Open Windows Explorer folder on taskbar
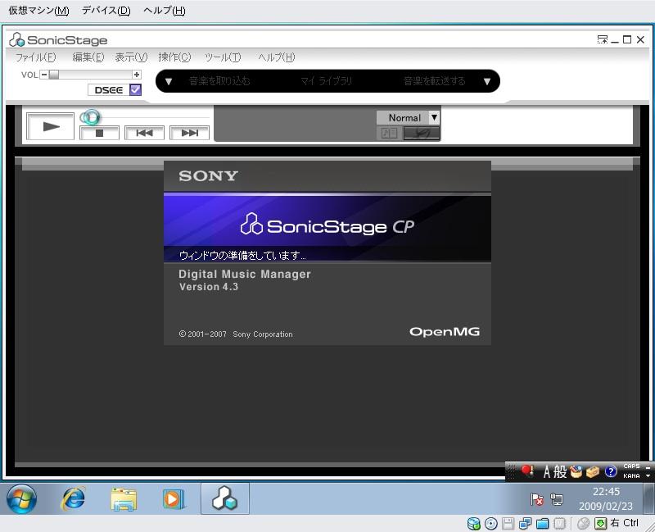This screenshot has height=532, width=655. point(124,499)
